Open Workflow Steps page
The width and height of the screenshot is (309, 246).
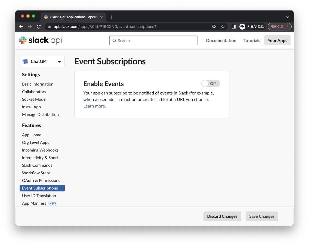(x=36, y=173)
